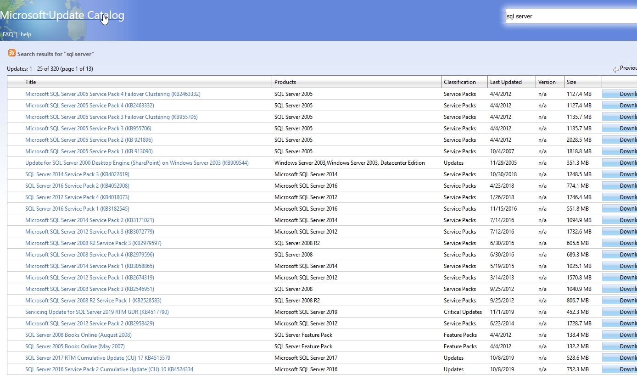The width and height of the screenshot is (637, 385).
Task: Open SQL Server 2014 Service Pack 3 (KB4022619)
Action: pos(77,174)
